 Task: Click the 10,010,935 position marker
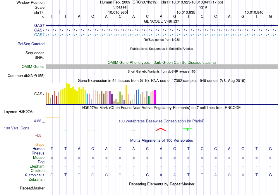(x=186, y=12)
